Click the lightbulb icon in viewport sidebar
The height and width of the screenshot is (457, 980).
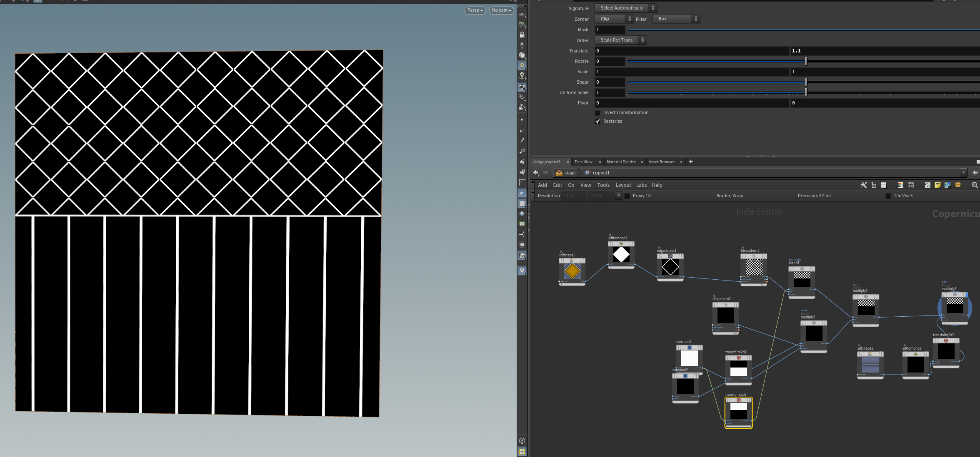click(522, 65)
